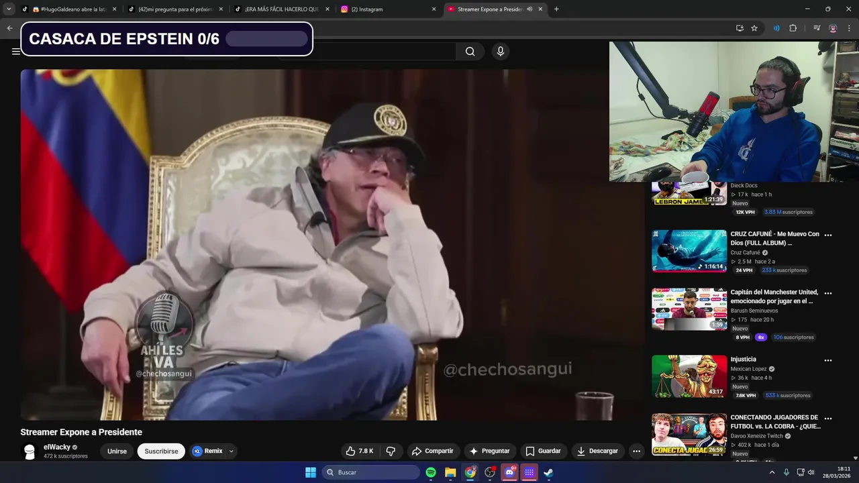Close the #HugoGaldeano tab
This screenshot has width=859, height=483.
(x=114, y=9)
